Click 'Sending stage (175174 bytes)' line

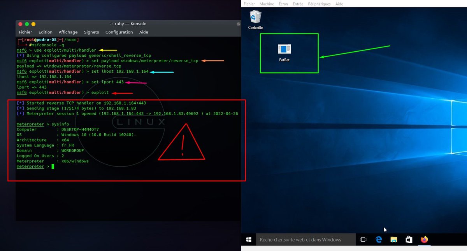pyautogui.click(x=76, y=108)
